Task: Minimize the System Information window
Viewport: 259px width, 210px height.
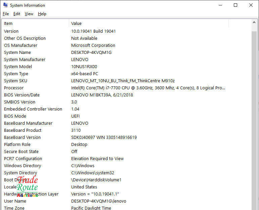Action: 220,5
